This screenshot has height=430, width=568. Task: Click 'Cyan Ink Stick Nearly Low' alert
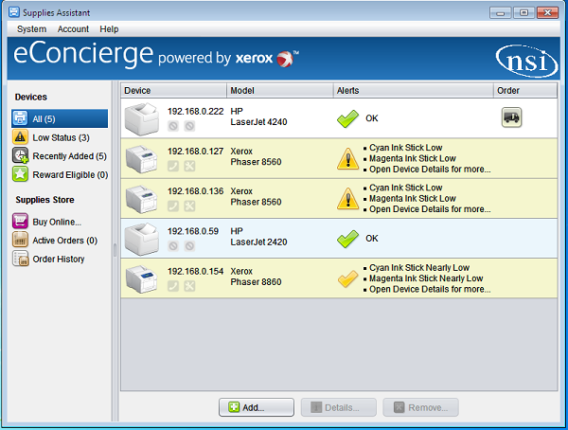coord(419,268)
